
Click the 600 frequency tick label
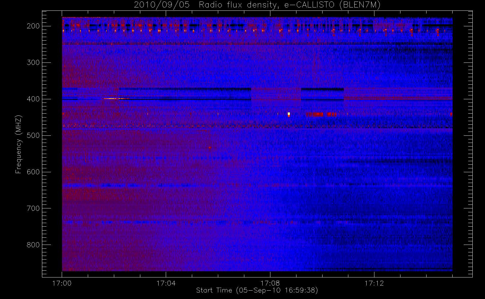(33, 172)
